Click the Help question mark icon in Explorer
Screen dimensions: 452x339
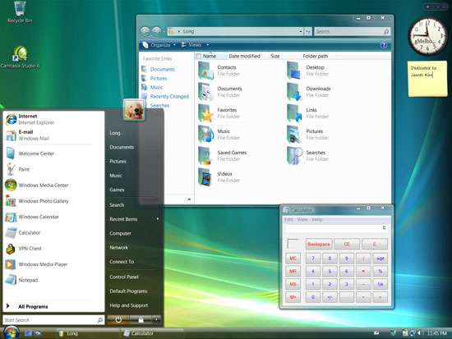384,45
